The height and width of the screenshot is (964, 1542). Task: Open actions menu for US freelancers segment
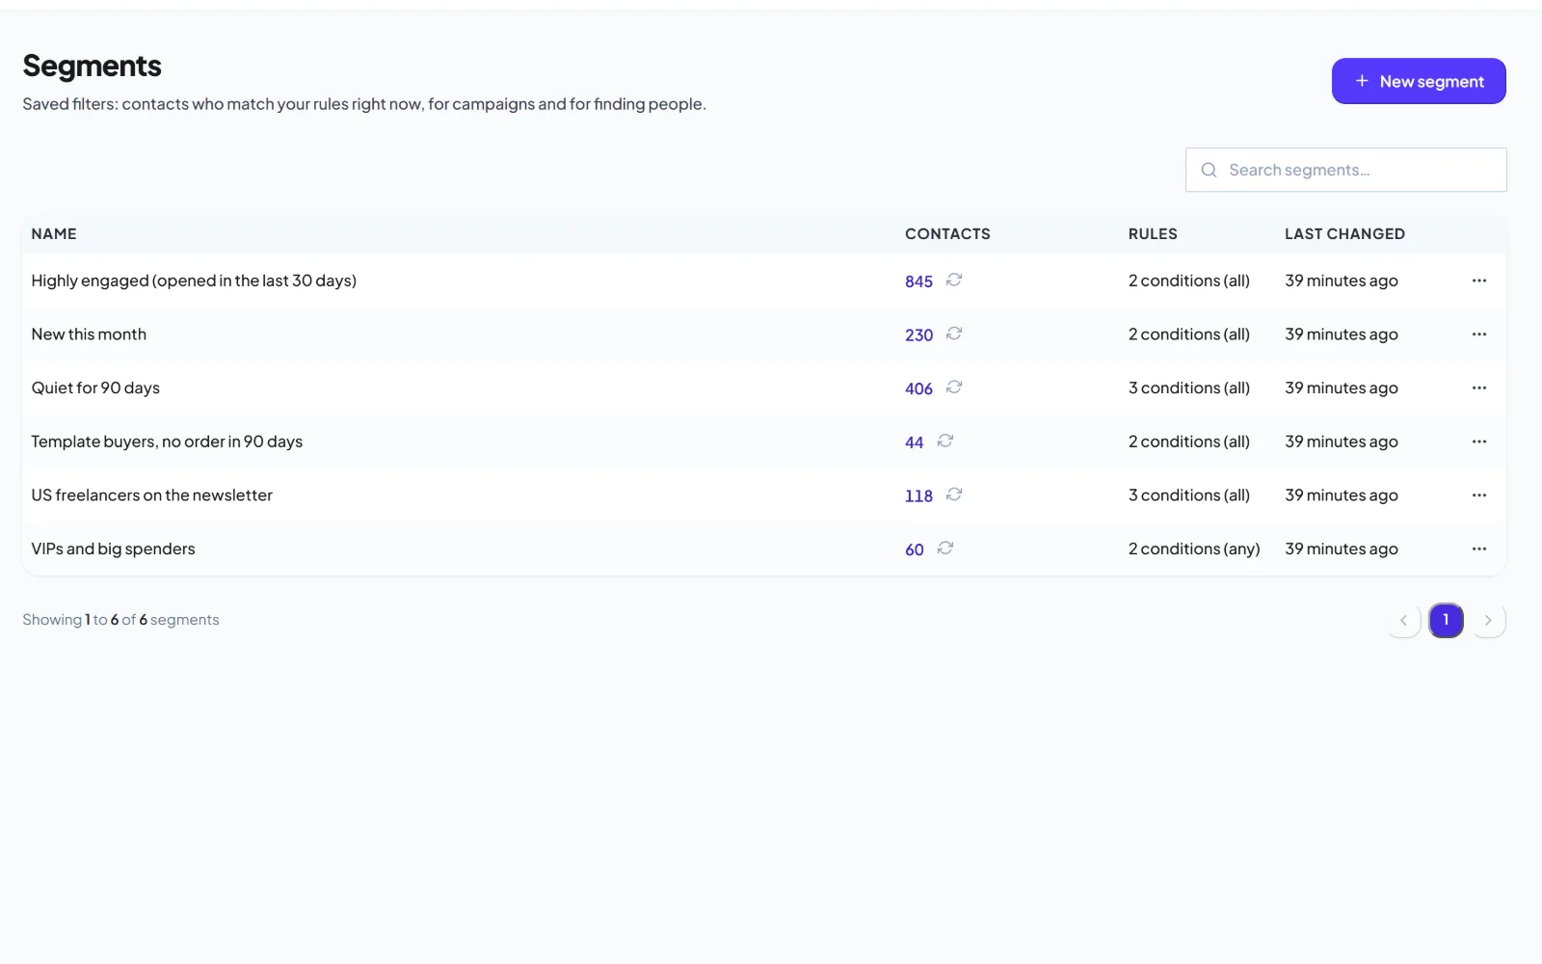(1479, 495)
